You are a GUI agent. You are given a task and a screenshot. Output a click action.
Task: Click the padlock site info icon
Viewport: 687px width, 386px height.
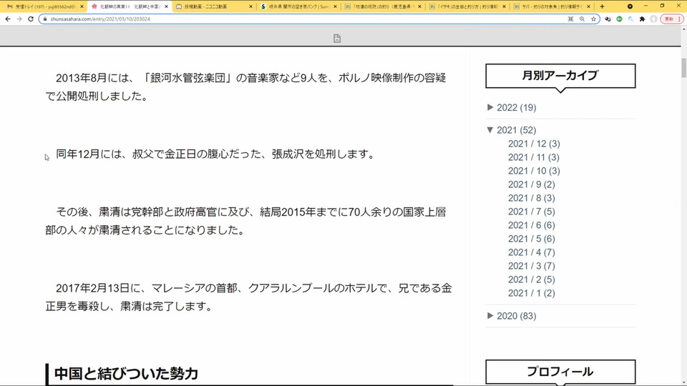[x=44, y=19]
